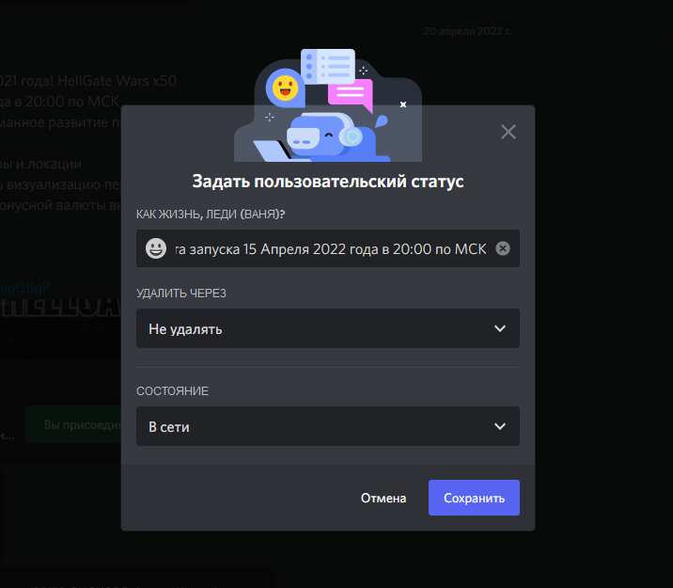Click the chevron of 'В сети' dropdown

(x=500, y=426)
